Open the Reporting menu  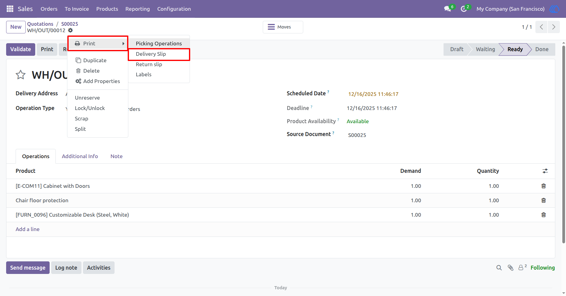(138, 9)
